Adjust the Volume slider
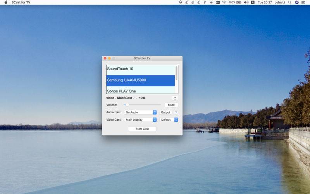 pyautogui.click(x=142, y=105)
